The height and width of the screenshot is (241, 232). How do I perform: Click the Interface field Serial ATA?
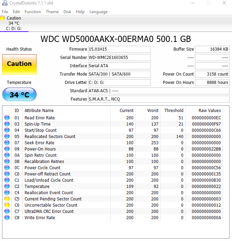(119, 66)
